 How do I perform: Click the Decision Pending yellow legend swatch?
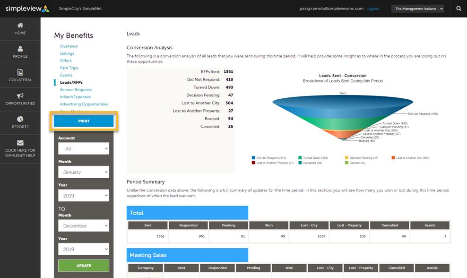point(346,158)
